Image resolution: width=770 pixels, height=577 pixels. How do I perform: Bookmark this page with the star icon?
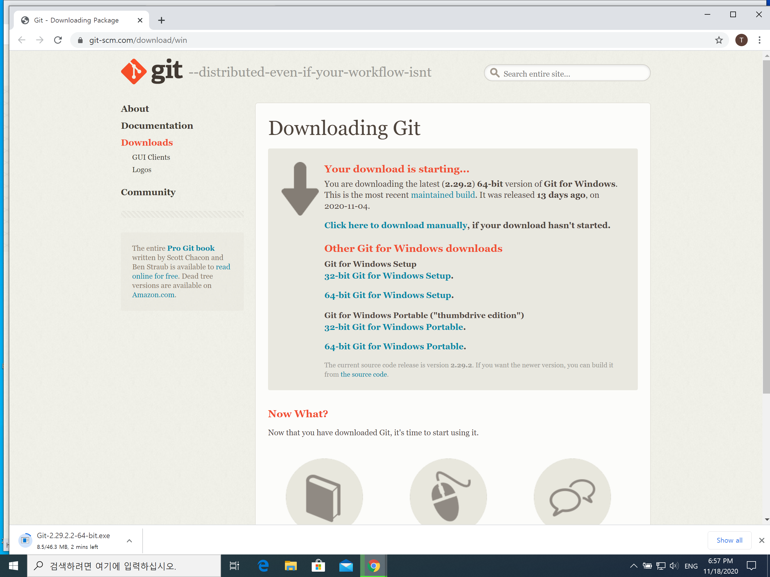[x=719, y=40]
